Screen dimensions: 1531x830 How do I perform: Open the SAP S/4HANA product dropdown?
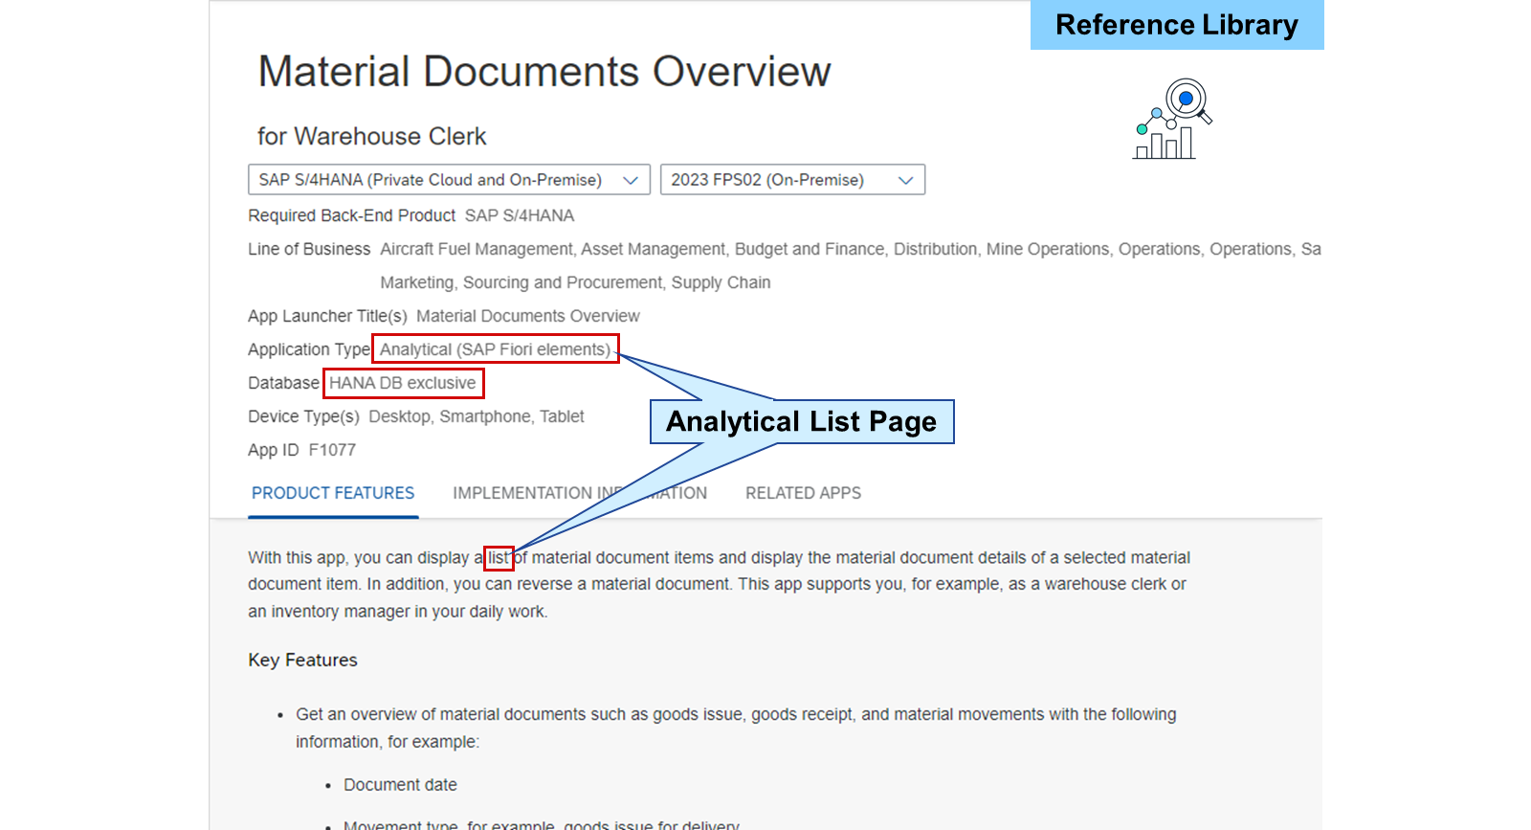449,180
